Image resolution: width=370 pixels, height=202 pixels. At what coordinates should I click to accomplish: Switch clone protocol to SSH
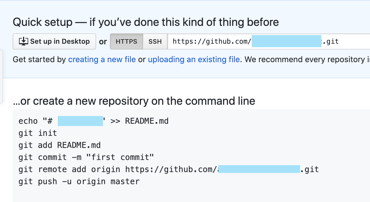click(155, 41)
